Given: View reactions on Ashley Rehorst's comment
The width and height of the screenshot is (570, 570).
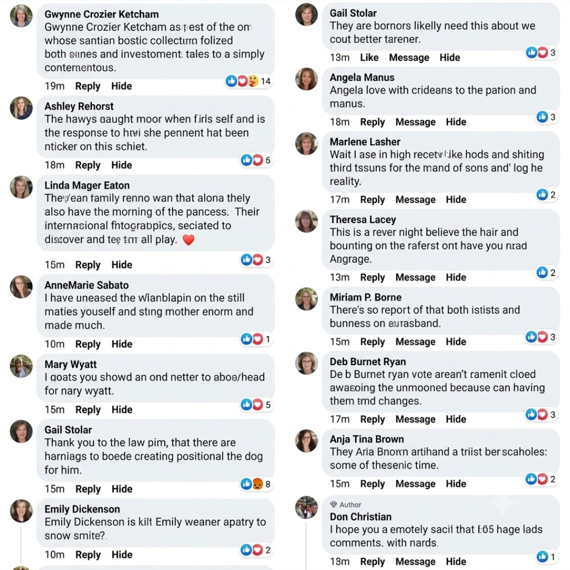Looking at the screenshot, I should pyautogui.click(x=256, y=160).
